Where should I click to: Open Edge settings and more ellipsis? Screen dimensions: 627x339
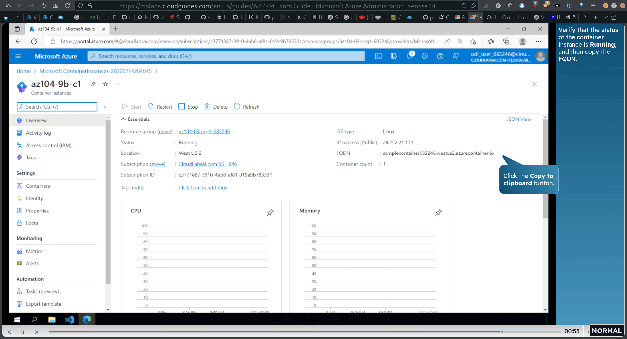(x=538, y=41)
